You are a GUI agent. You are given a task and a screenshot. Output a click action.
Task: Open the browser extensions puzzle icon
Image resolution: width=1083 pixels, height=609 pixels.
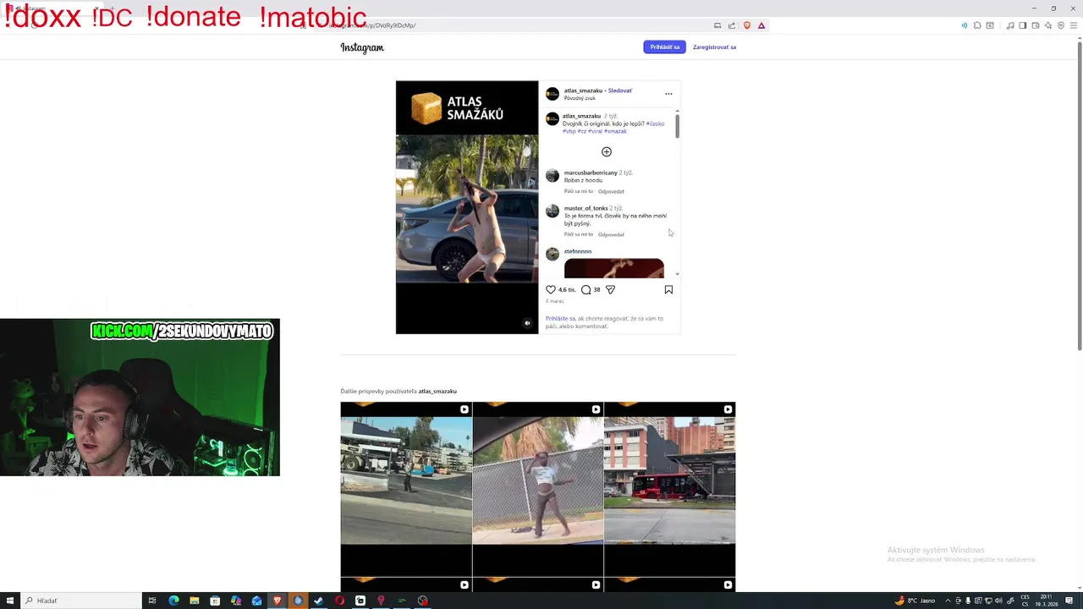[977, 25]
